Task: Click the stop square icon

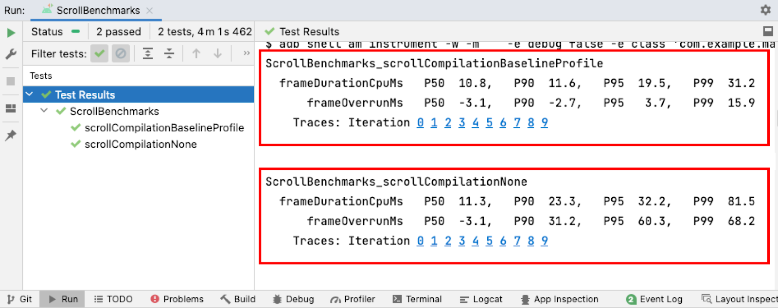Action: pos(11,81)
